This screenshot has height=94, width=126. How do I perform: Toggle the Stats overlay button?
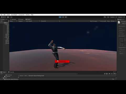pos(108,21)
